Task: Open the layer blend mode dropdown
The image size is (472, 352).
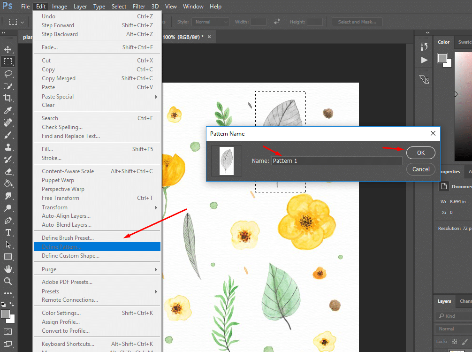Action: coord(453,329)
